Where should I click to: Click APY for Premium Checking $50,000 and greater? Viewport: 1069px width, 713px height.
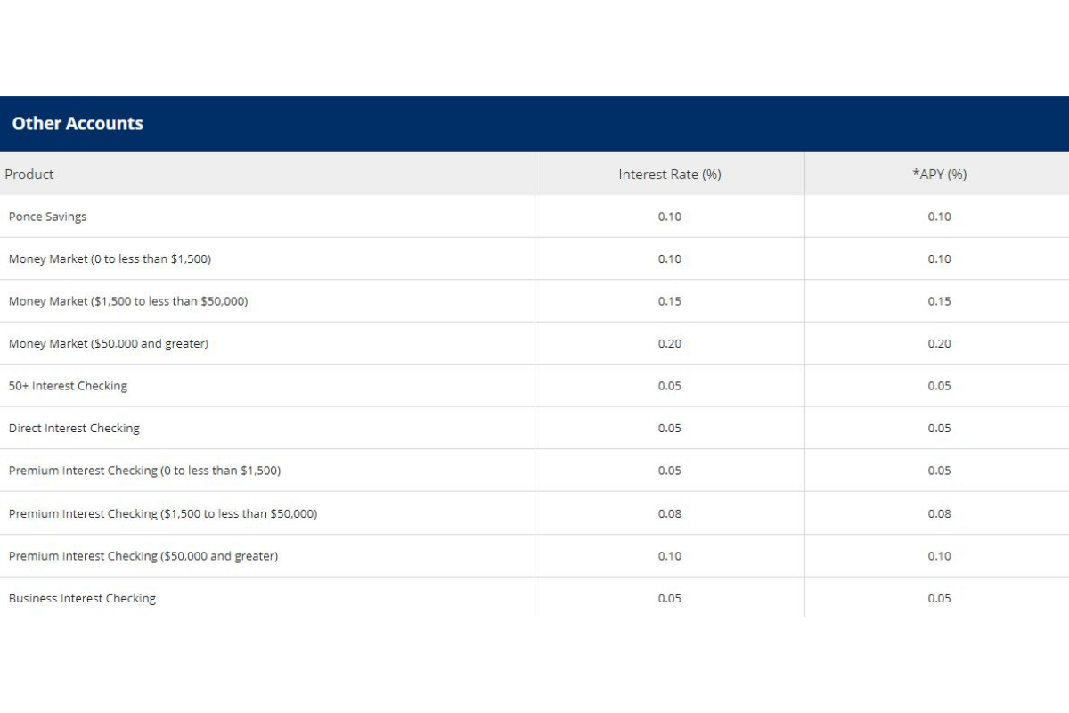coord(939,556)
